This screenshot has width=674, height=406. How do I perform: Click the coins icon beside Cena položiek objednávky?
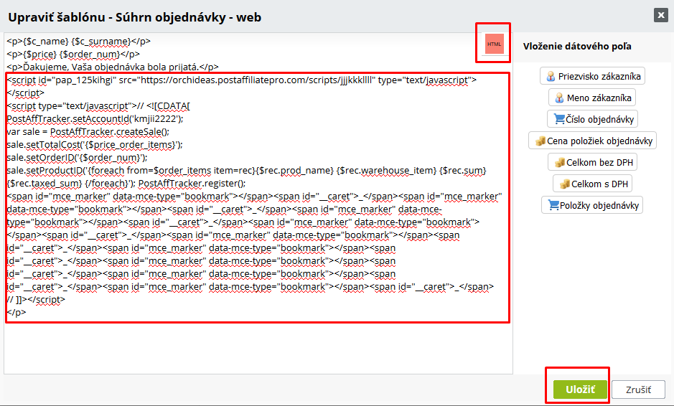click(x=540, y=141)
